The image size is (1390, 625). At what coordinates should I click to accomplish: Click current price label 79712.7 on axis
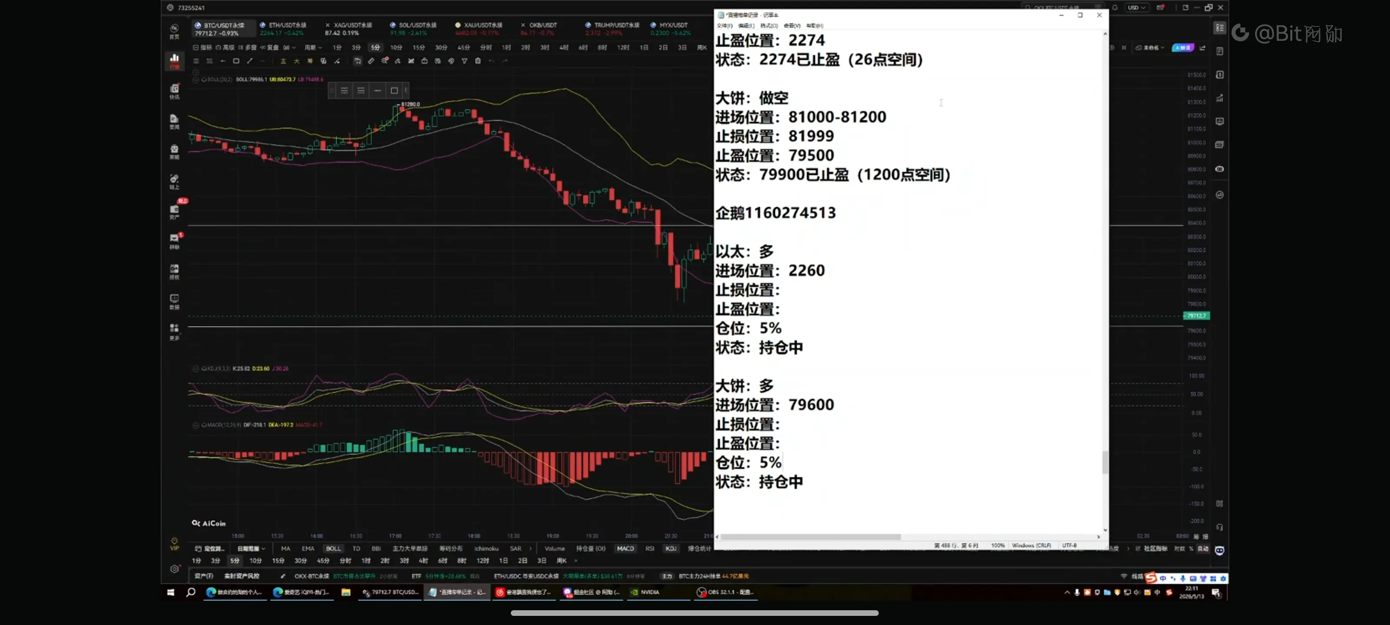(x=1196, y=316)
